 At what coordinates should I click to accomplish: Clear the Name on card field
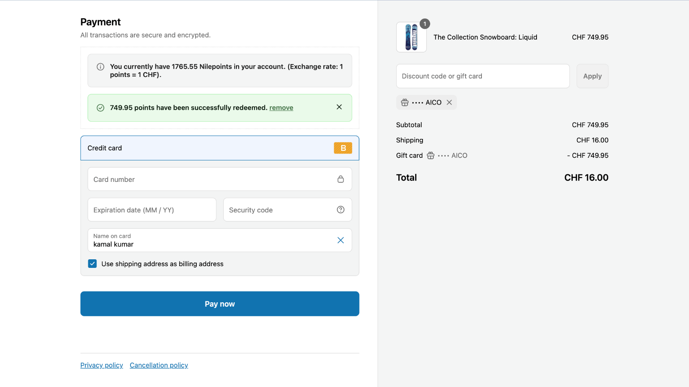(x=341, y=240)
